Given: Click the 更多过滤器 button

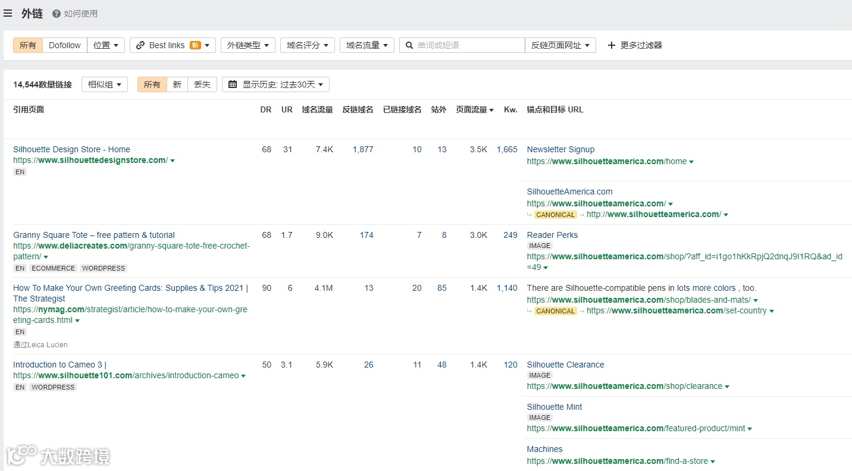Looking at the screenshot, I should (634, 45).
